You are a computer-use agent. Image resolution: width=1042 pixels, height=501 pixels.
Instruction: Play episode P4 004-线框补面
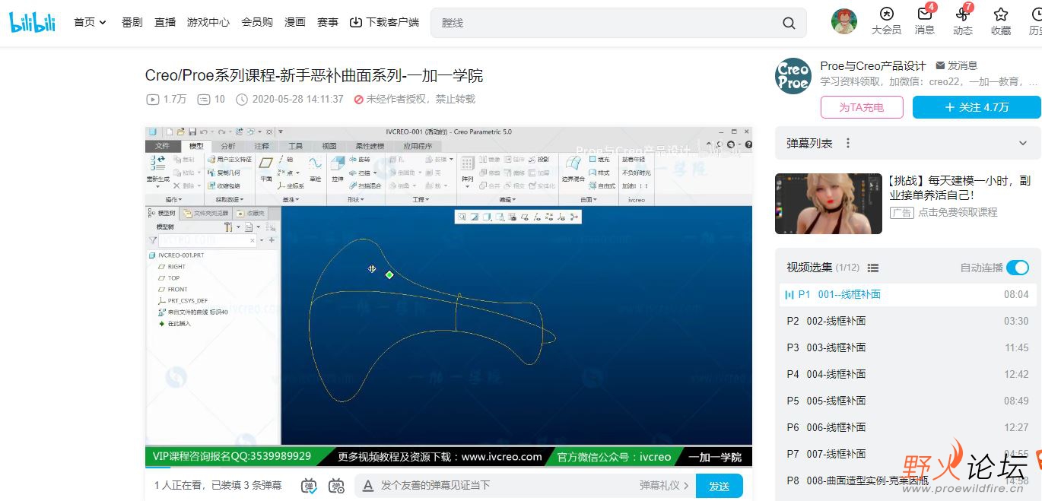click(907, 374)
